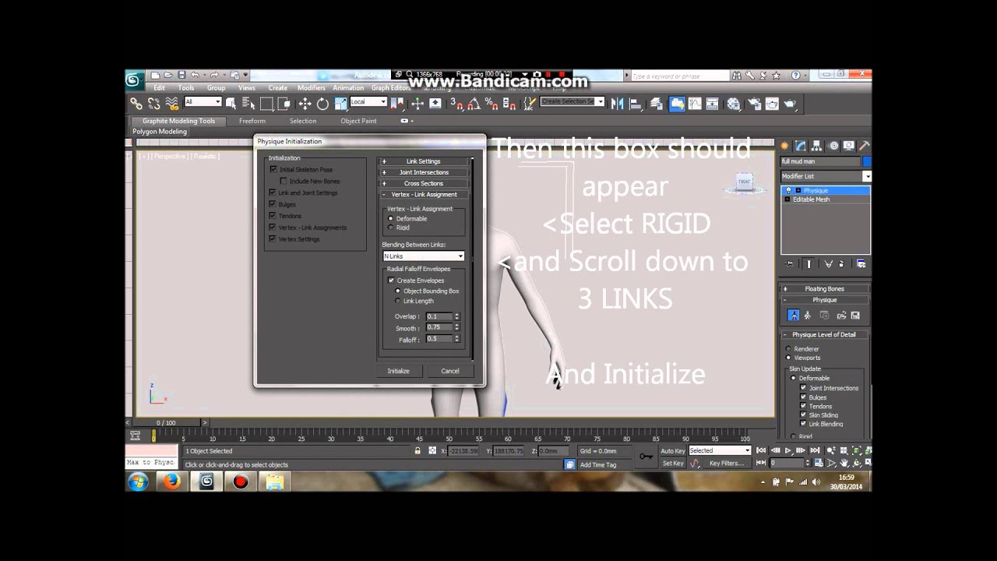Open the Hierarchy command panel tab
The width and height of the screenshot is (997, 561).
tap(816, 146)
